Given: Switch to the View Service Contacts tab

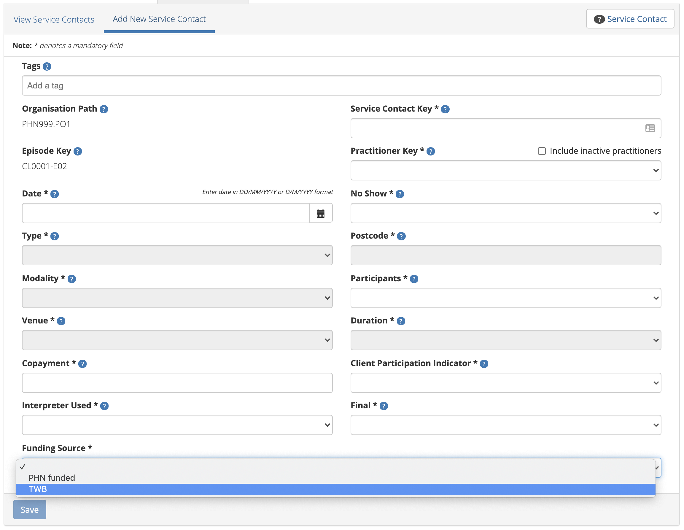Looking at the screenshot, I should 54,19.
